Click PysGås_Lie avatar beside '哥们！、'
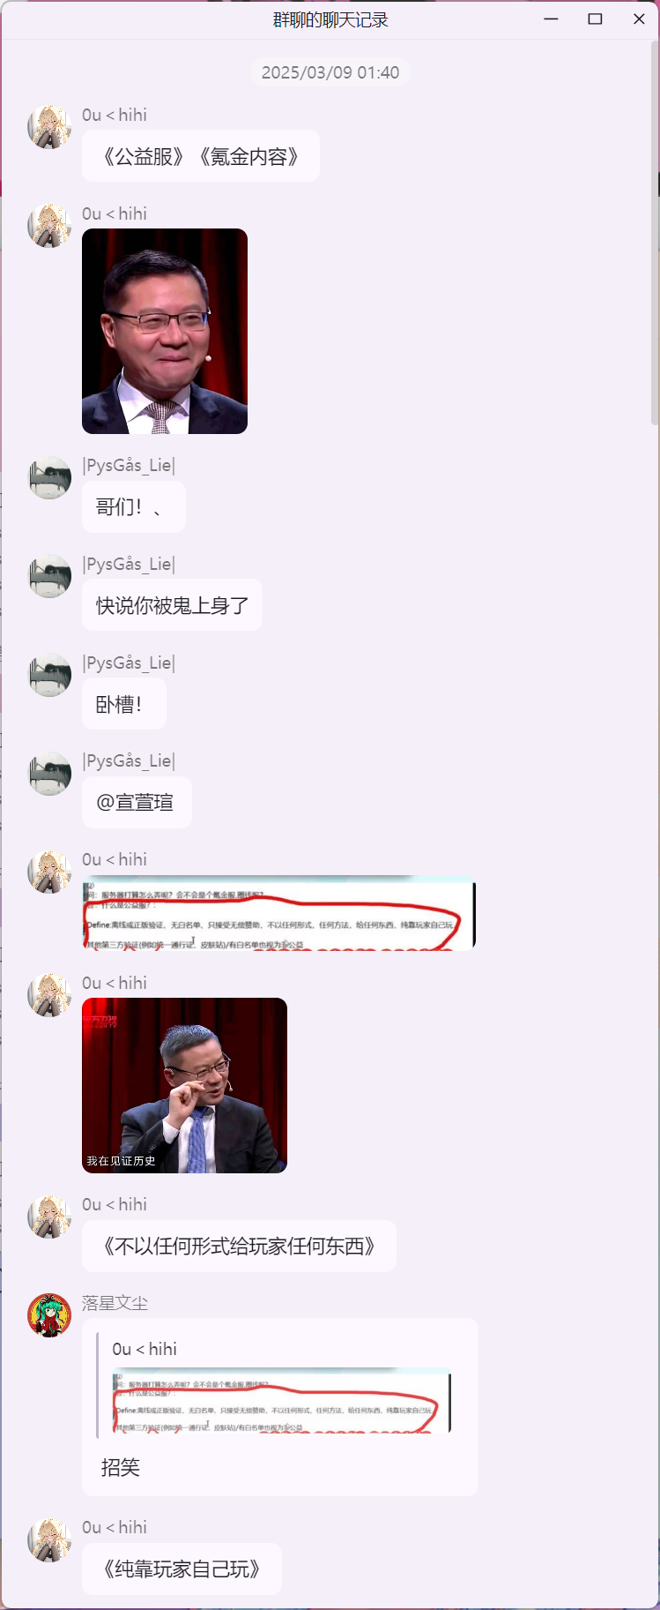This screenshot has height=1610, width=660. click(x=49, y=477)
